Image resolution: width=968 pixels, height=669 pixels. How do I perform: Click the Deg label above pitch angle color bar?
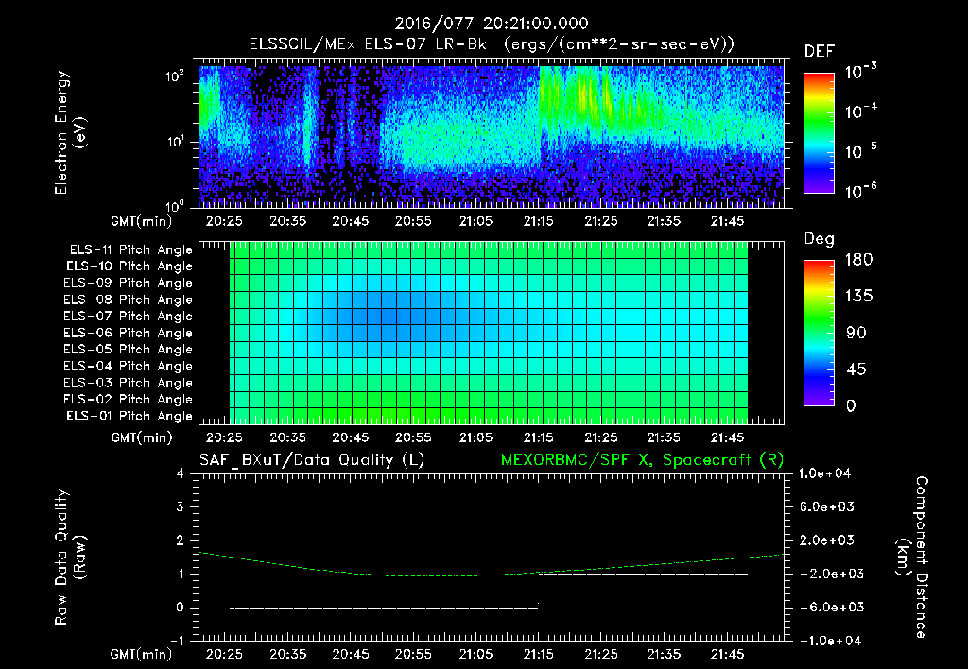[820, 239]
